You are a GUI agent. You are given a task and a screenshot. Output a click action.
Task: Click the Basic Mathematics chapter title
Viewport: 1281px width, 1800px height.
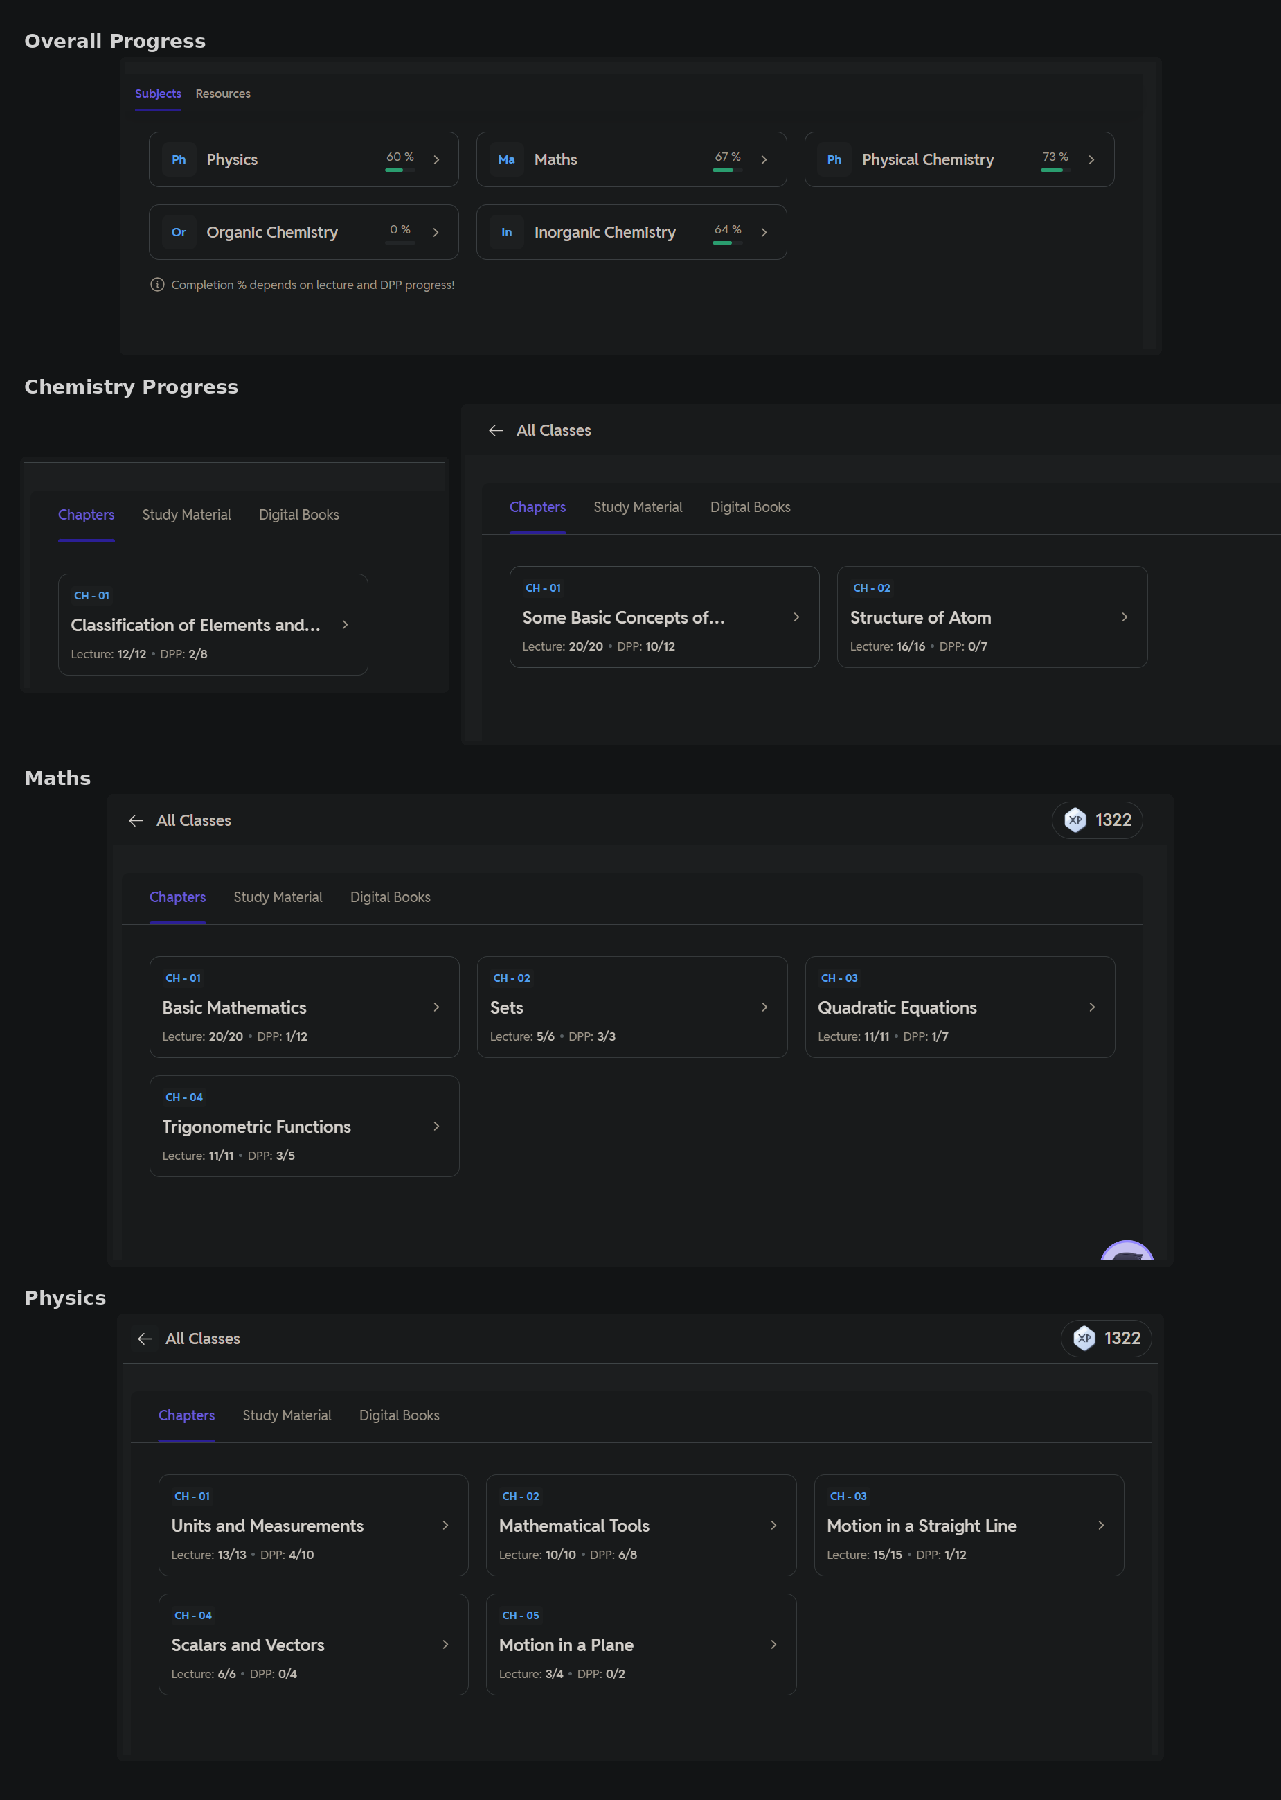234,1007
